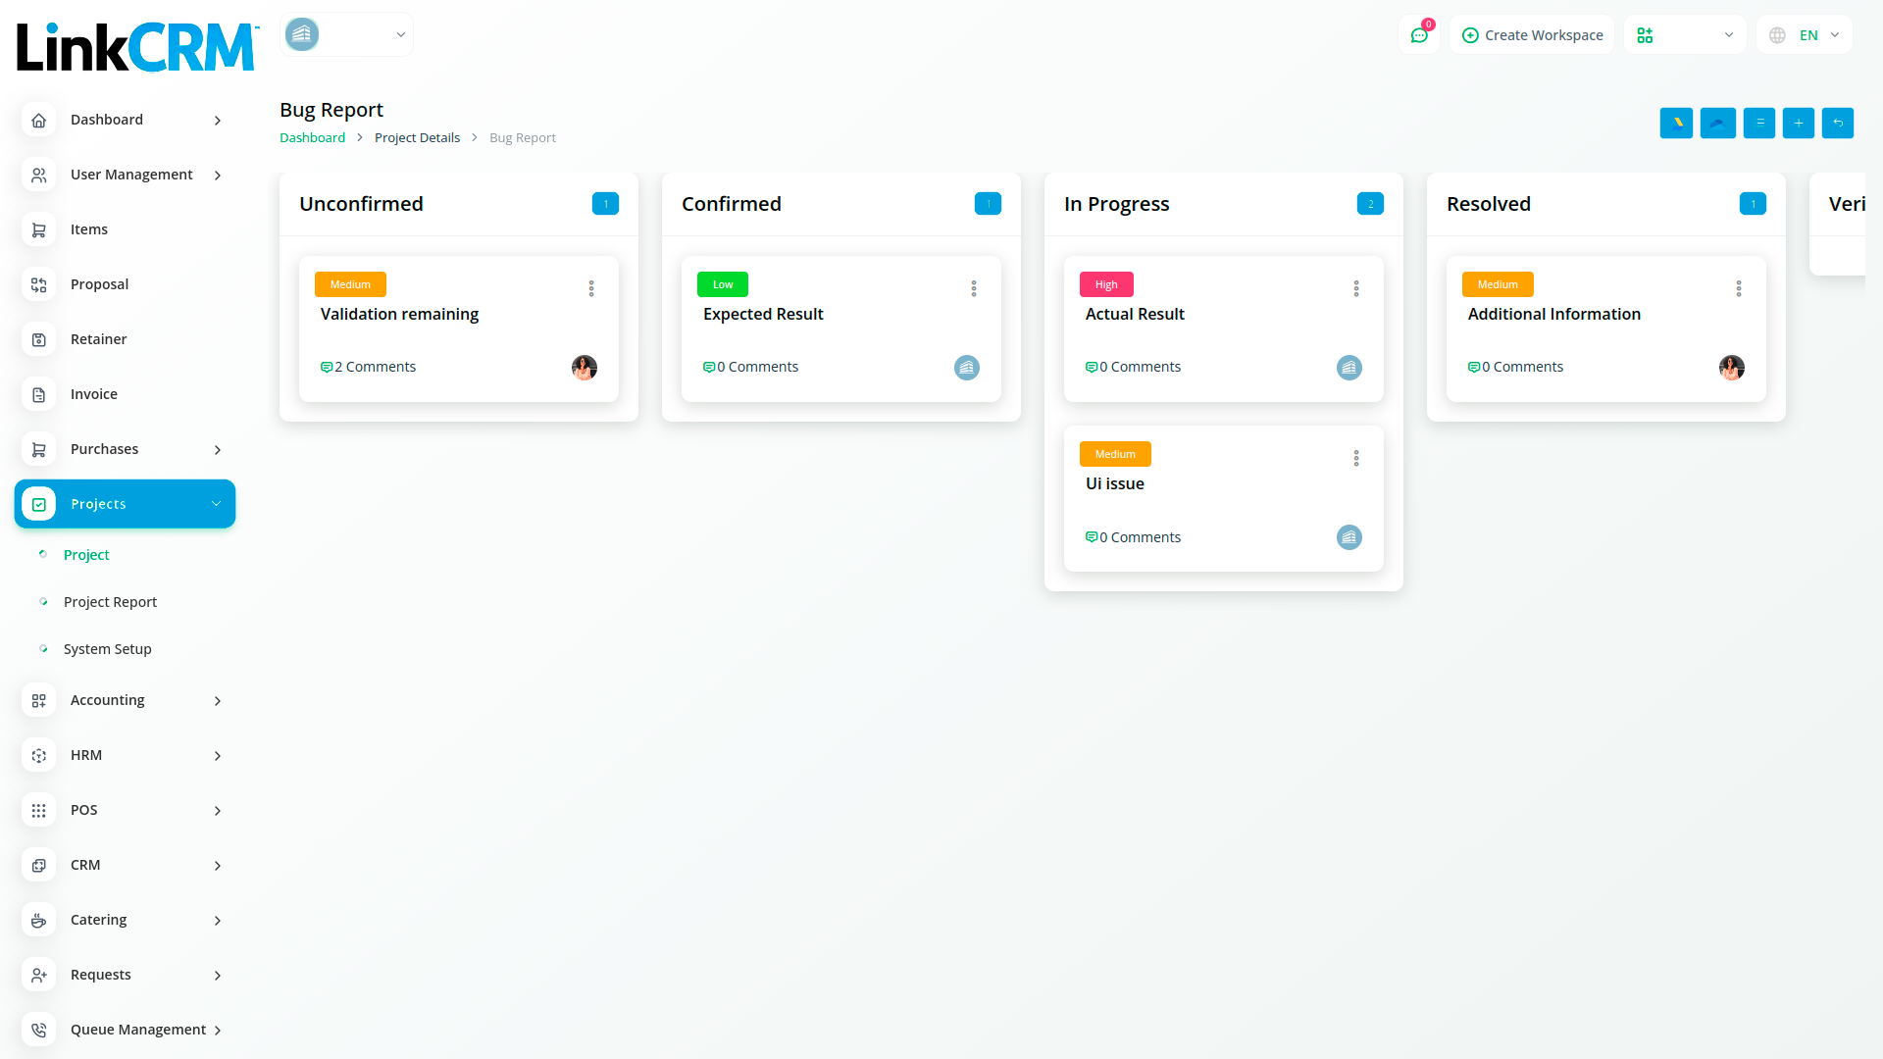The image size is (1883, 1059).
Task: Click the plus icon to add bug
Action: point(1798,123)
